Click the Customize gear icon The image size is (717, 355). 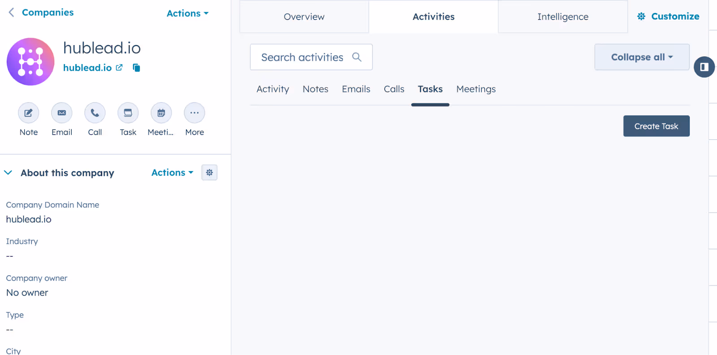pyautogui.click(x=641, y=16)
